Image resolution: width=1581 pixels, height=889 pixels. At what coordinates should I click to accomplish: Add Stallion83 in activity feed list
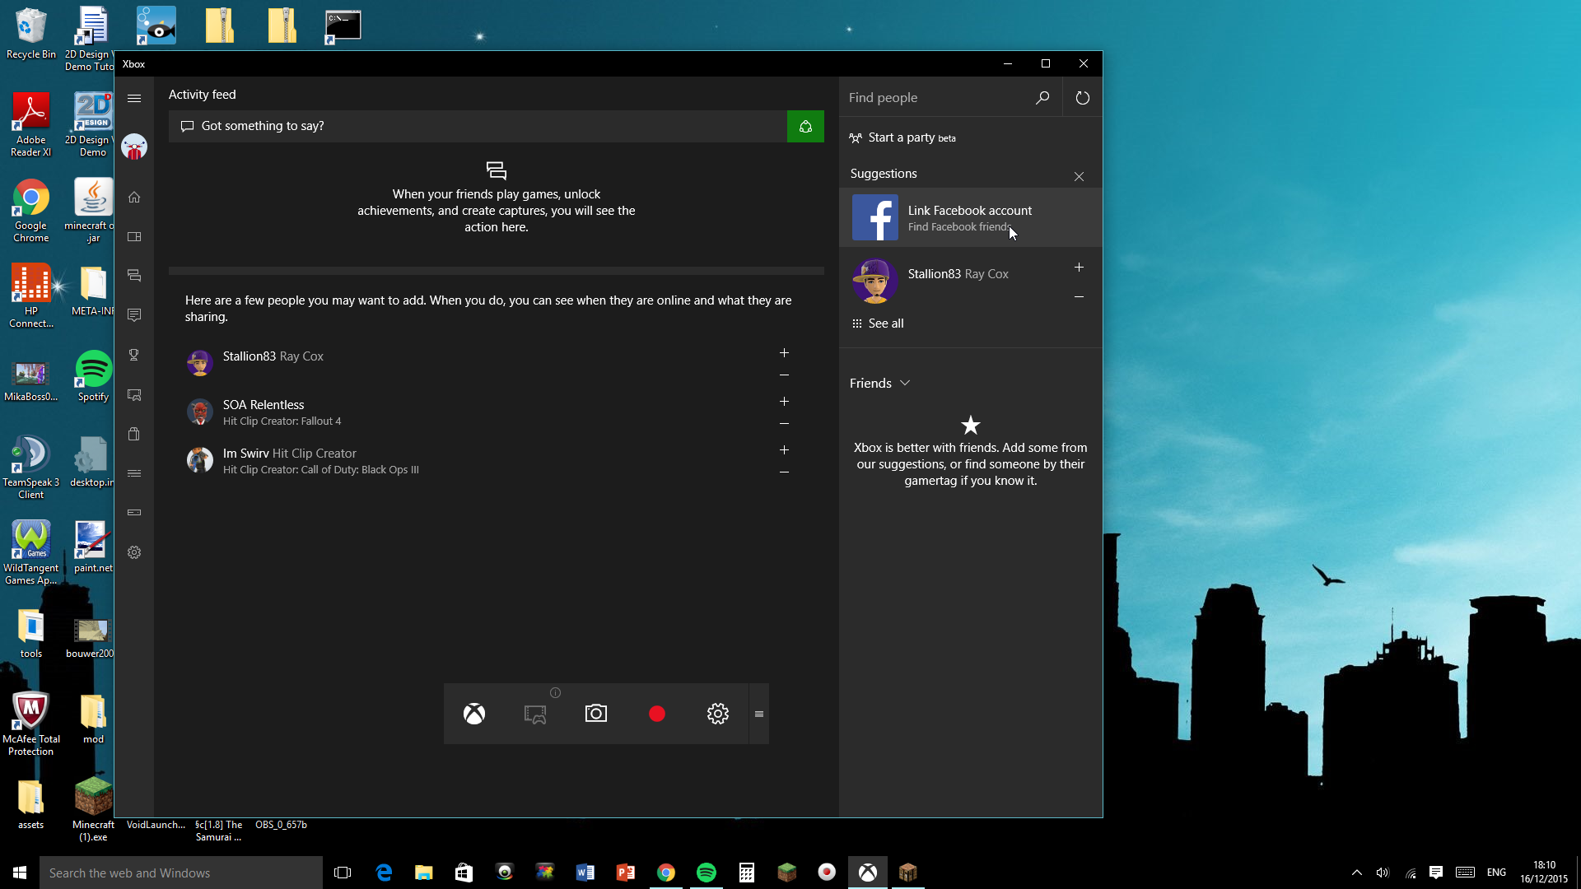(784, 352)
